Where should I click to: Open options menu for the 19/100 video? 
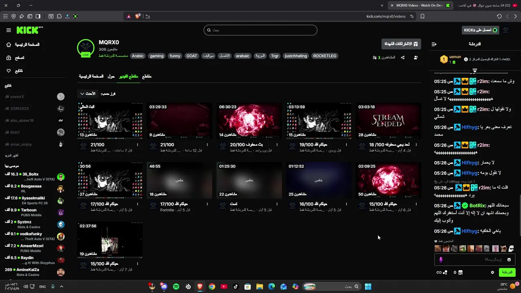[x=346, y=144]
